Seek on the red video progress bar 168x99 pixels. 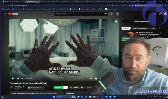[x=57, y=76]
